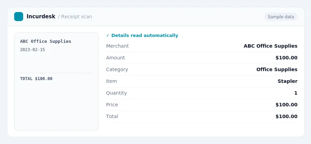Click the Sample data badge
Image resolution: width=311 pixels, height=144 pixels.
click(281, 17)
